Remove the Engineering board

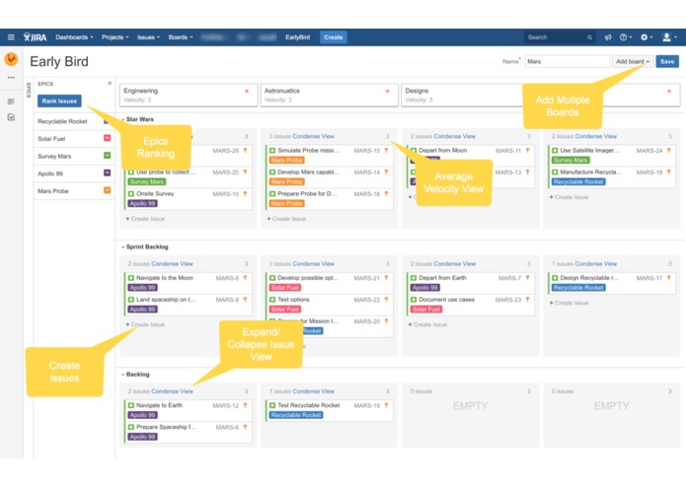pos(247,92)
